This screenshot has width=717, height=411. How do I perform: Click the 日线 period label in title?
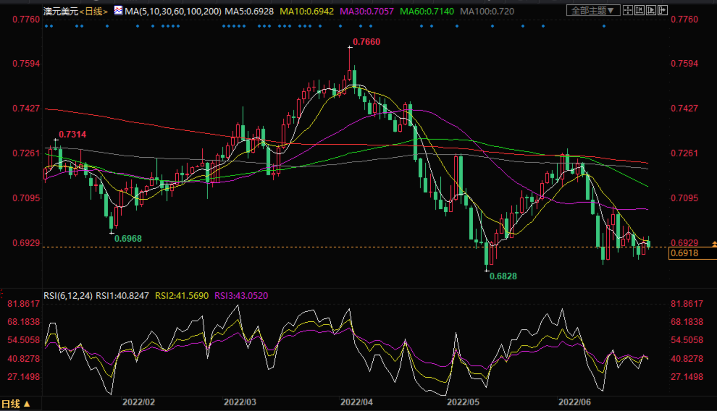pyautogui.click(x=94, y=11)
